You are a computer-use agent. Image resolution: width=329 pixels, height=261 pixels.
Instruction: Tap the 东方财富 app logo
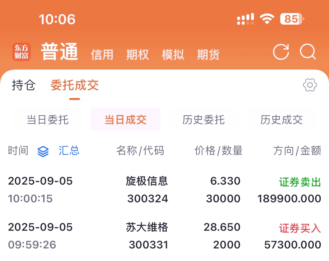click(22, 52)
